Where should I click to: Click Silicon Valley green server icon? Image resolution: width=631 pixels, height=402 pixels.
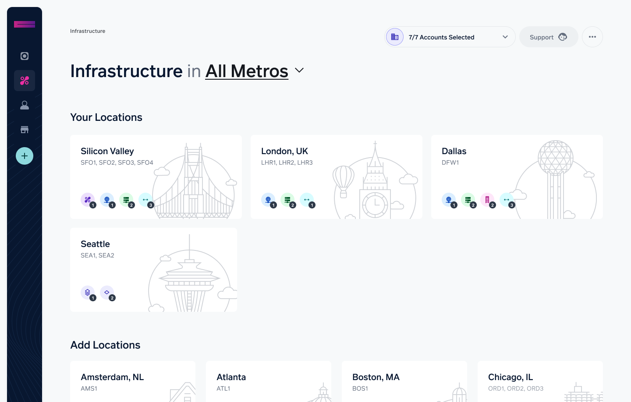coord(126,200)
